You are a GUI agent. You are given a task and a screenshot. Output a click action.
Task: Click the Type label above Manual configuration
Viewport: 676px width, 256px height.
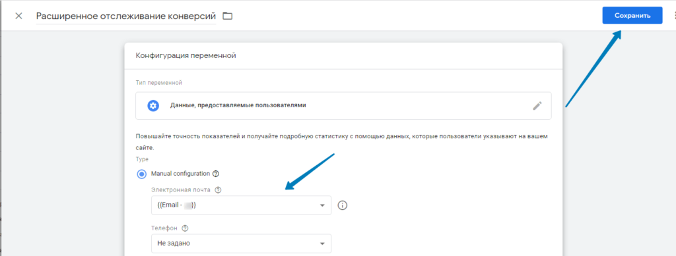pyautogui.click(x=143, y=159)
